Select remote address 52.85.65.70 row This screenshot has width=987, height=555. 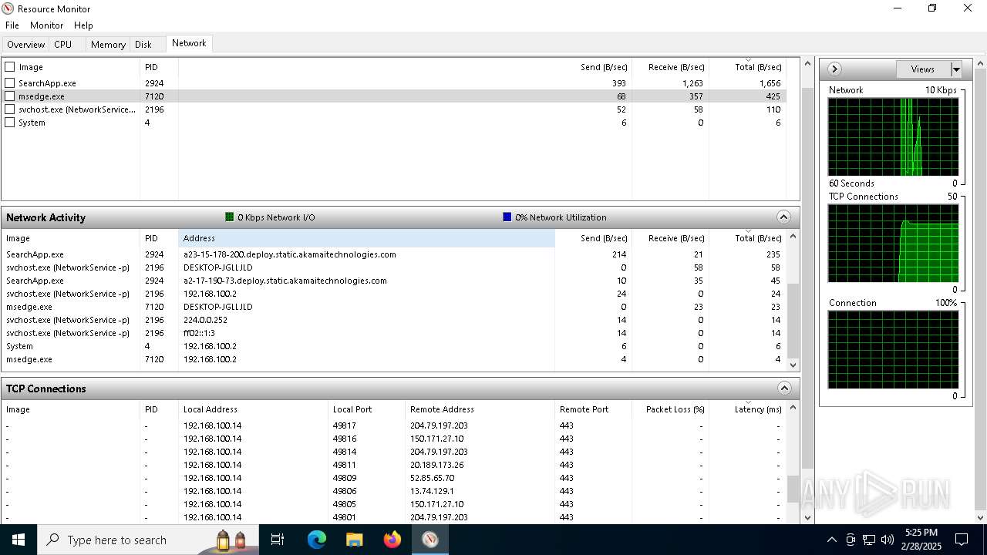394,478
